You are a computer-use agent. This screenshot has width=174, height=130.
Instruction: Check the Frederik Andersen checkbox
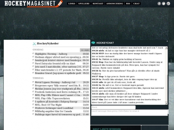pyautogui.click(x=33, y=92)
